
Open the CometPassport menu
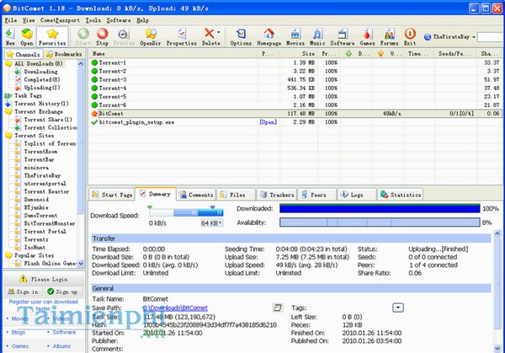click(60, 20)
